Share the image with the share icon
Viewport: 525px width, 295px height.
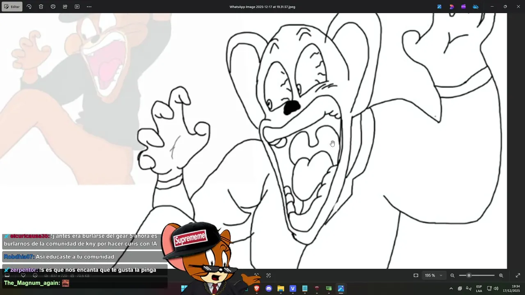[65, 7]
